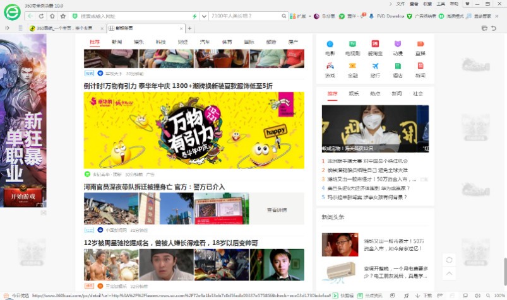Click the browser refresh button
Image resolution: width=507 pixels, height=300 pixels.
click(x=42, y=16)
